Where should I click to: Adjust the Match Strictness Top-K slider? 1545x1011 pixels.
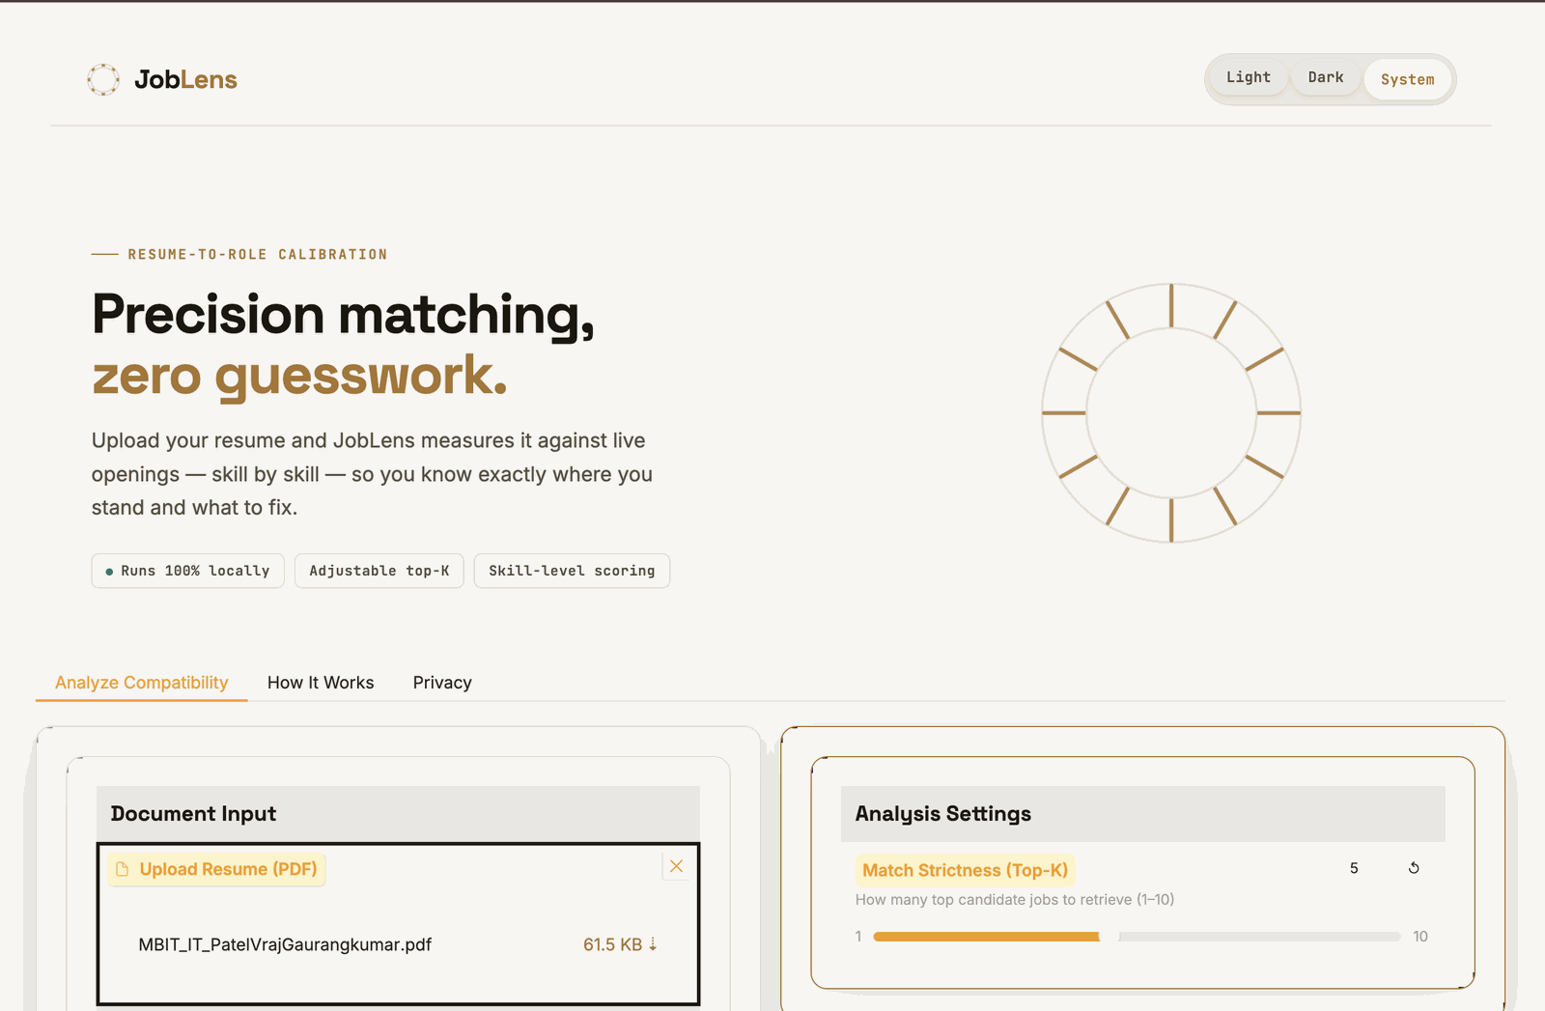(1137, 937)
